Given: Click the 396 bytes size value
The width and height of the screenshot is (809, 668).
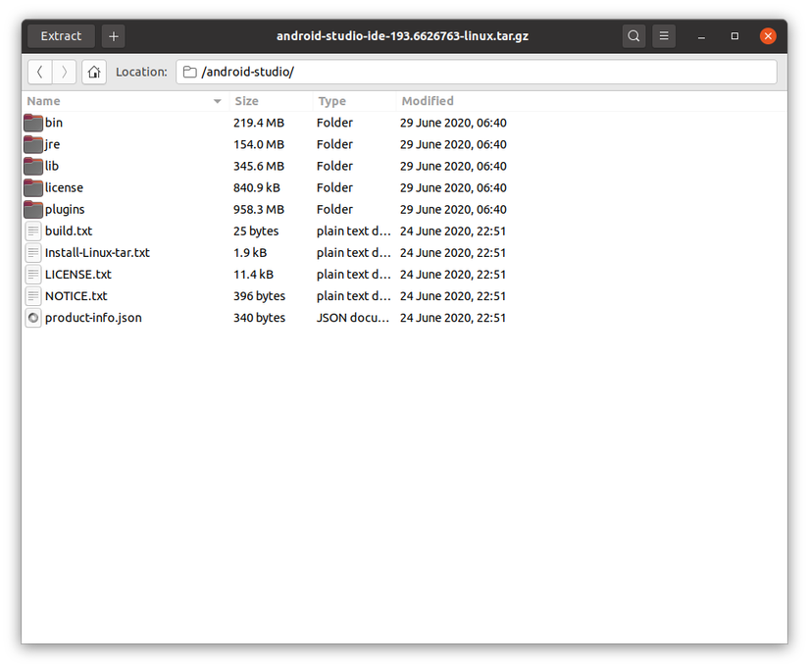Looking at the screenshot, I should pyautogui.click(x=259, y=296).
